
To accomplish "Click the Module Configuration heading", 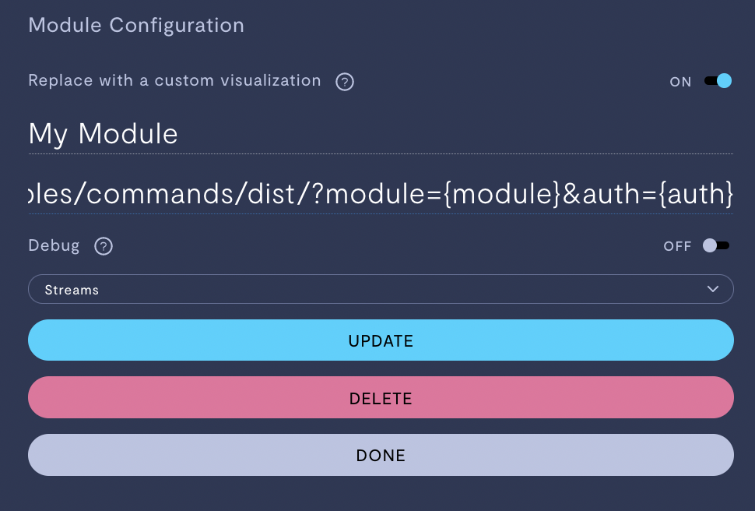I will pyautogui.click(x=136, y=26).
